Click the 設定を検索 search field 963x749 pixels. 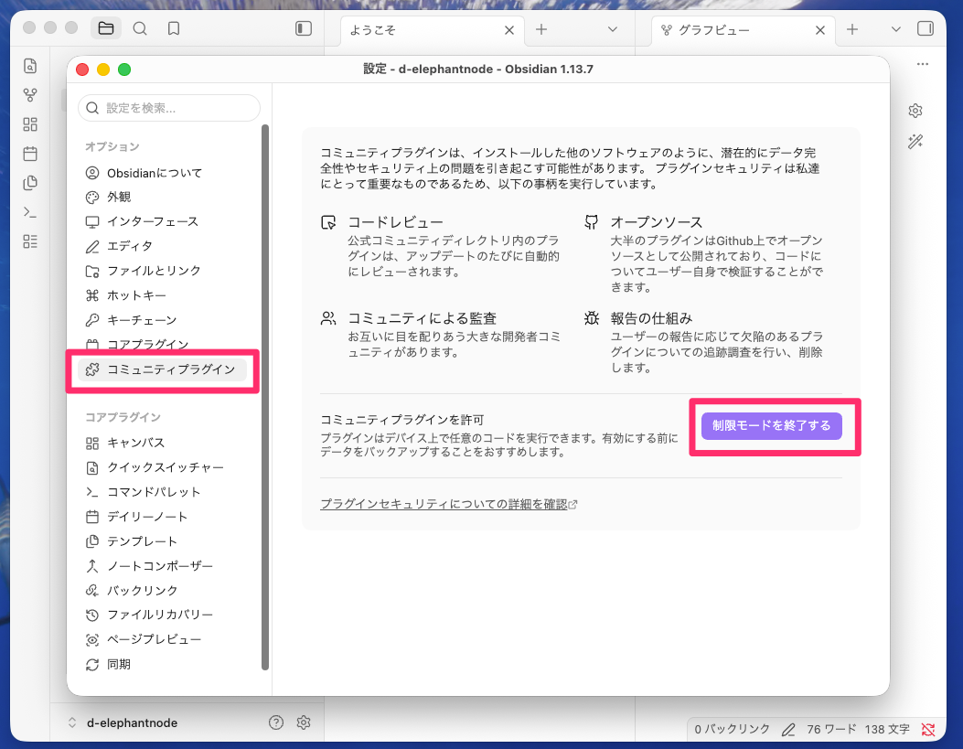[169, 108]
